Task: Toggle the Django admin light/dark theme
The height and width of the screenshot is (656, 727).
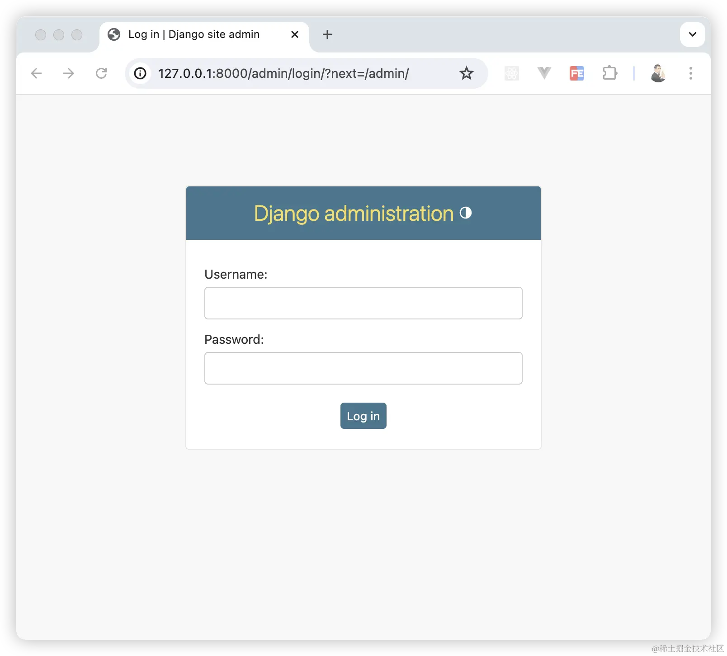Action: [466, 213]
